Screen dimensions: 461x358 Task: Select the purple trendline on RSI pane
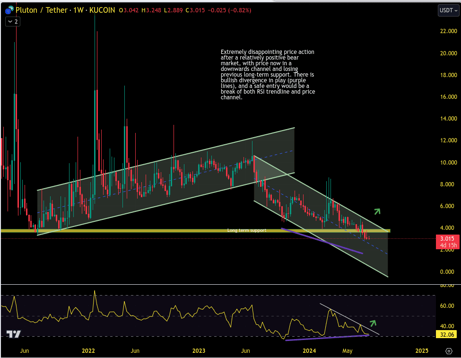tap(327, 338)
